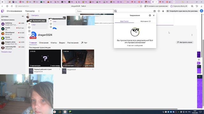
Task: Open the Просмотр browse page
Action: (x=30, y=11)
